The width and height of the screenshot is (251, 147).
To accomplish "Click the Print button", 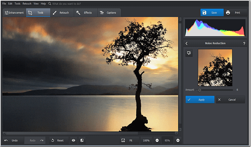I will tap(235, 13).
